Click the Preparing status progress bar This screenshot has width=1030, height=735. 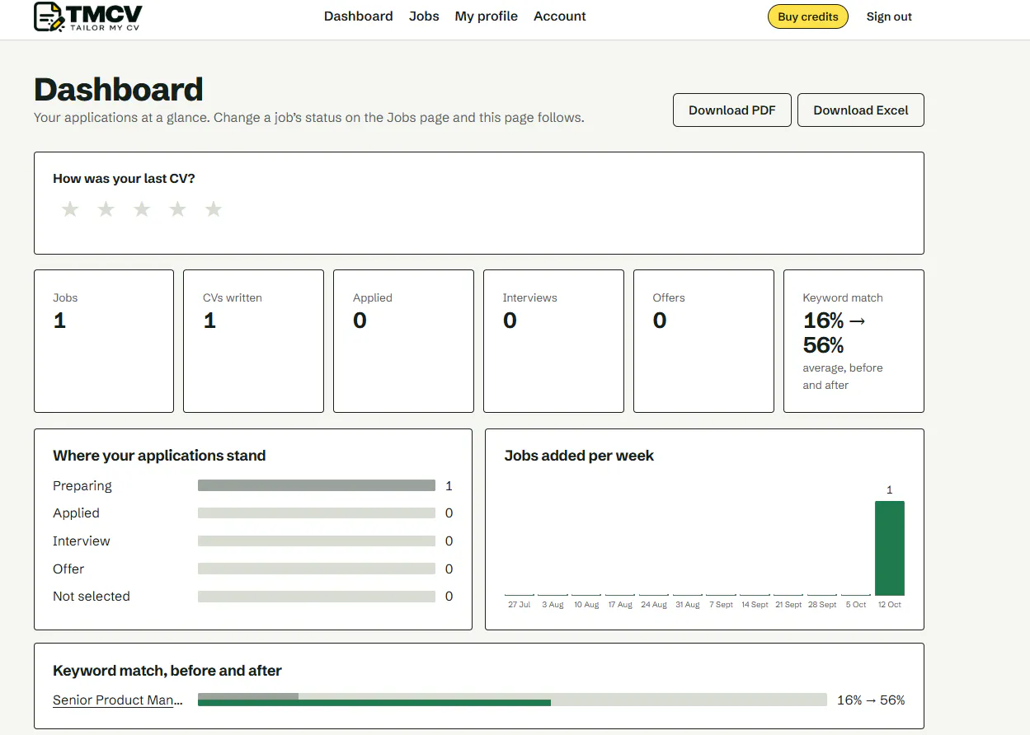coord(317,486)
